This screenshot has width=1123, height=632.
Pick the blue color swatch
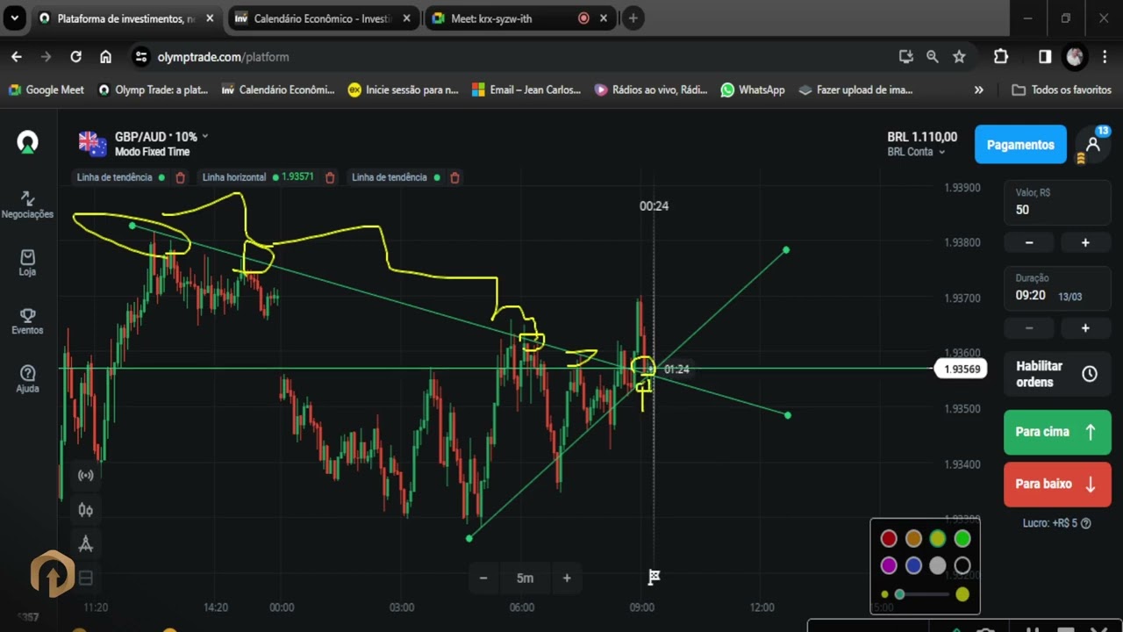913,566
